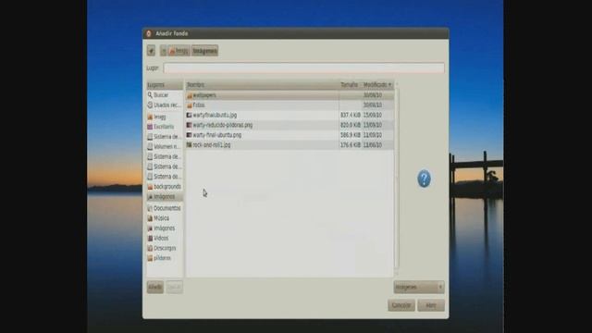Viewport: 592px width, 333px height.
Task: Select the Volumen drive in the sidebar
Action: tap(165, 146)
